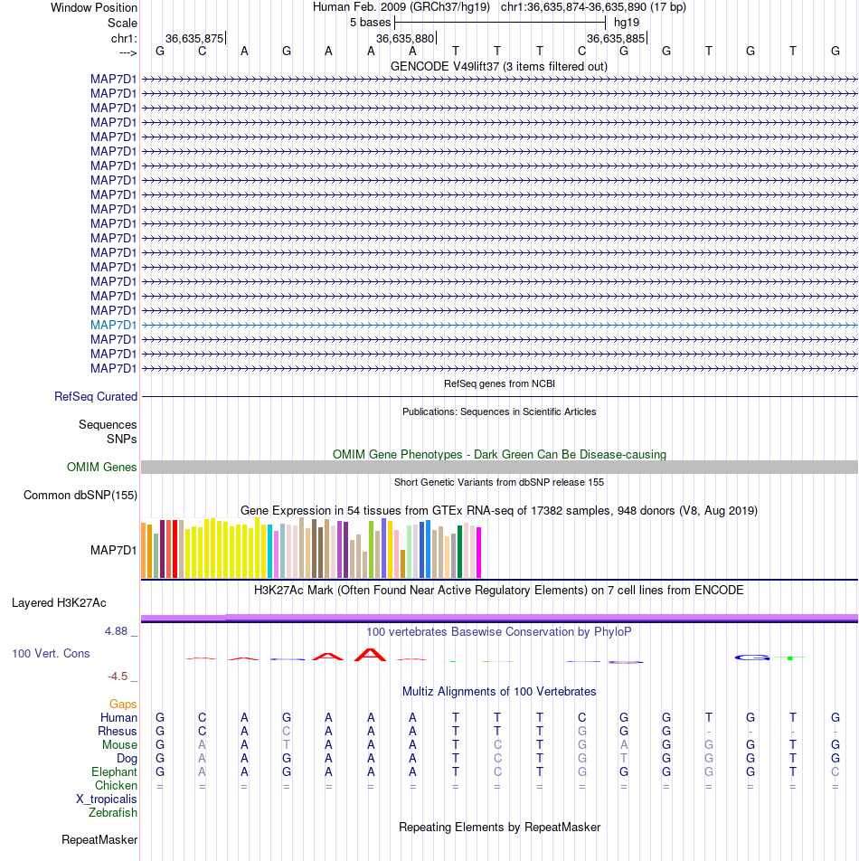This screenshot has height=861, width=859.
Task: Click the Layered H3K27Ac label
Action: (x=59, y=603)
